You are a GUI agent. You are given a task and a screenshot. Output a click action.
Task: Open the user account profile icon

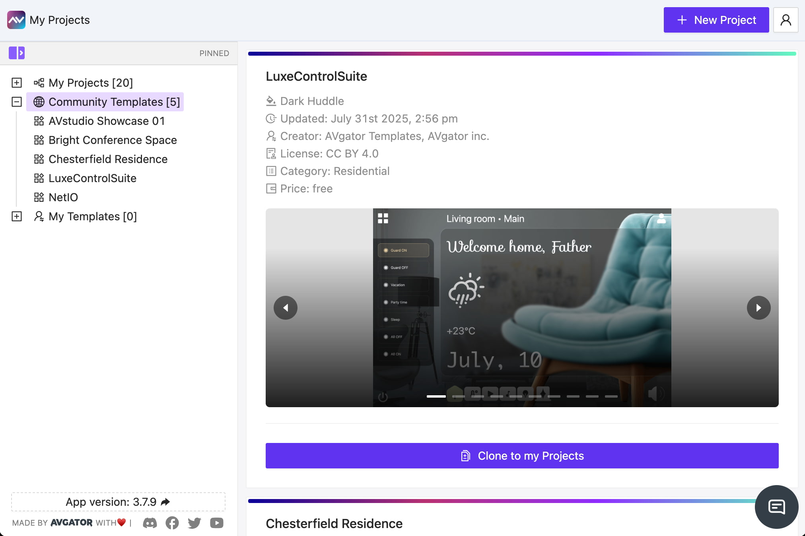pyautogui.click(x=786, y=20)
